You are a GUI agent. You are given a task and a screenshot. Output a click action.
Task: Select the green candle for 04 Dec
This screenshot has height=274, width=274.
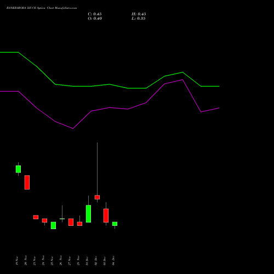115,224
